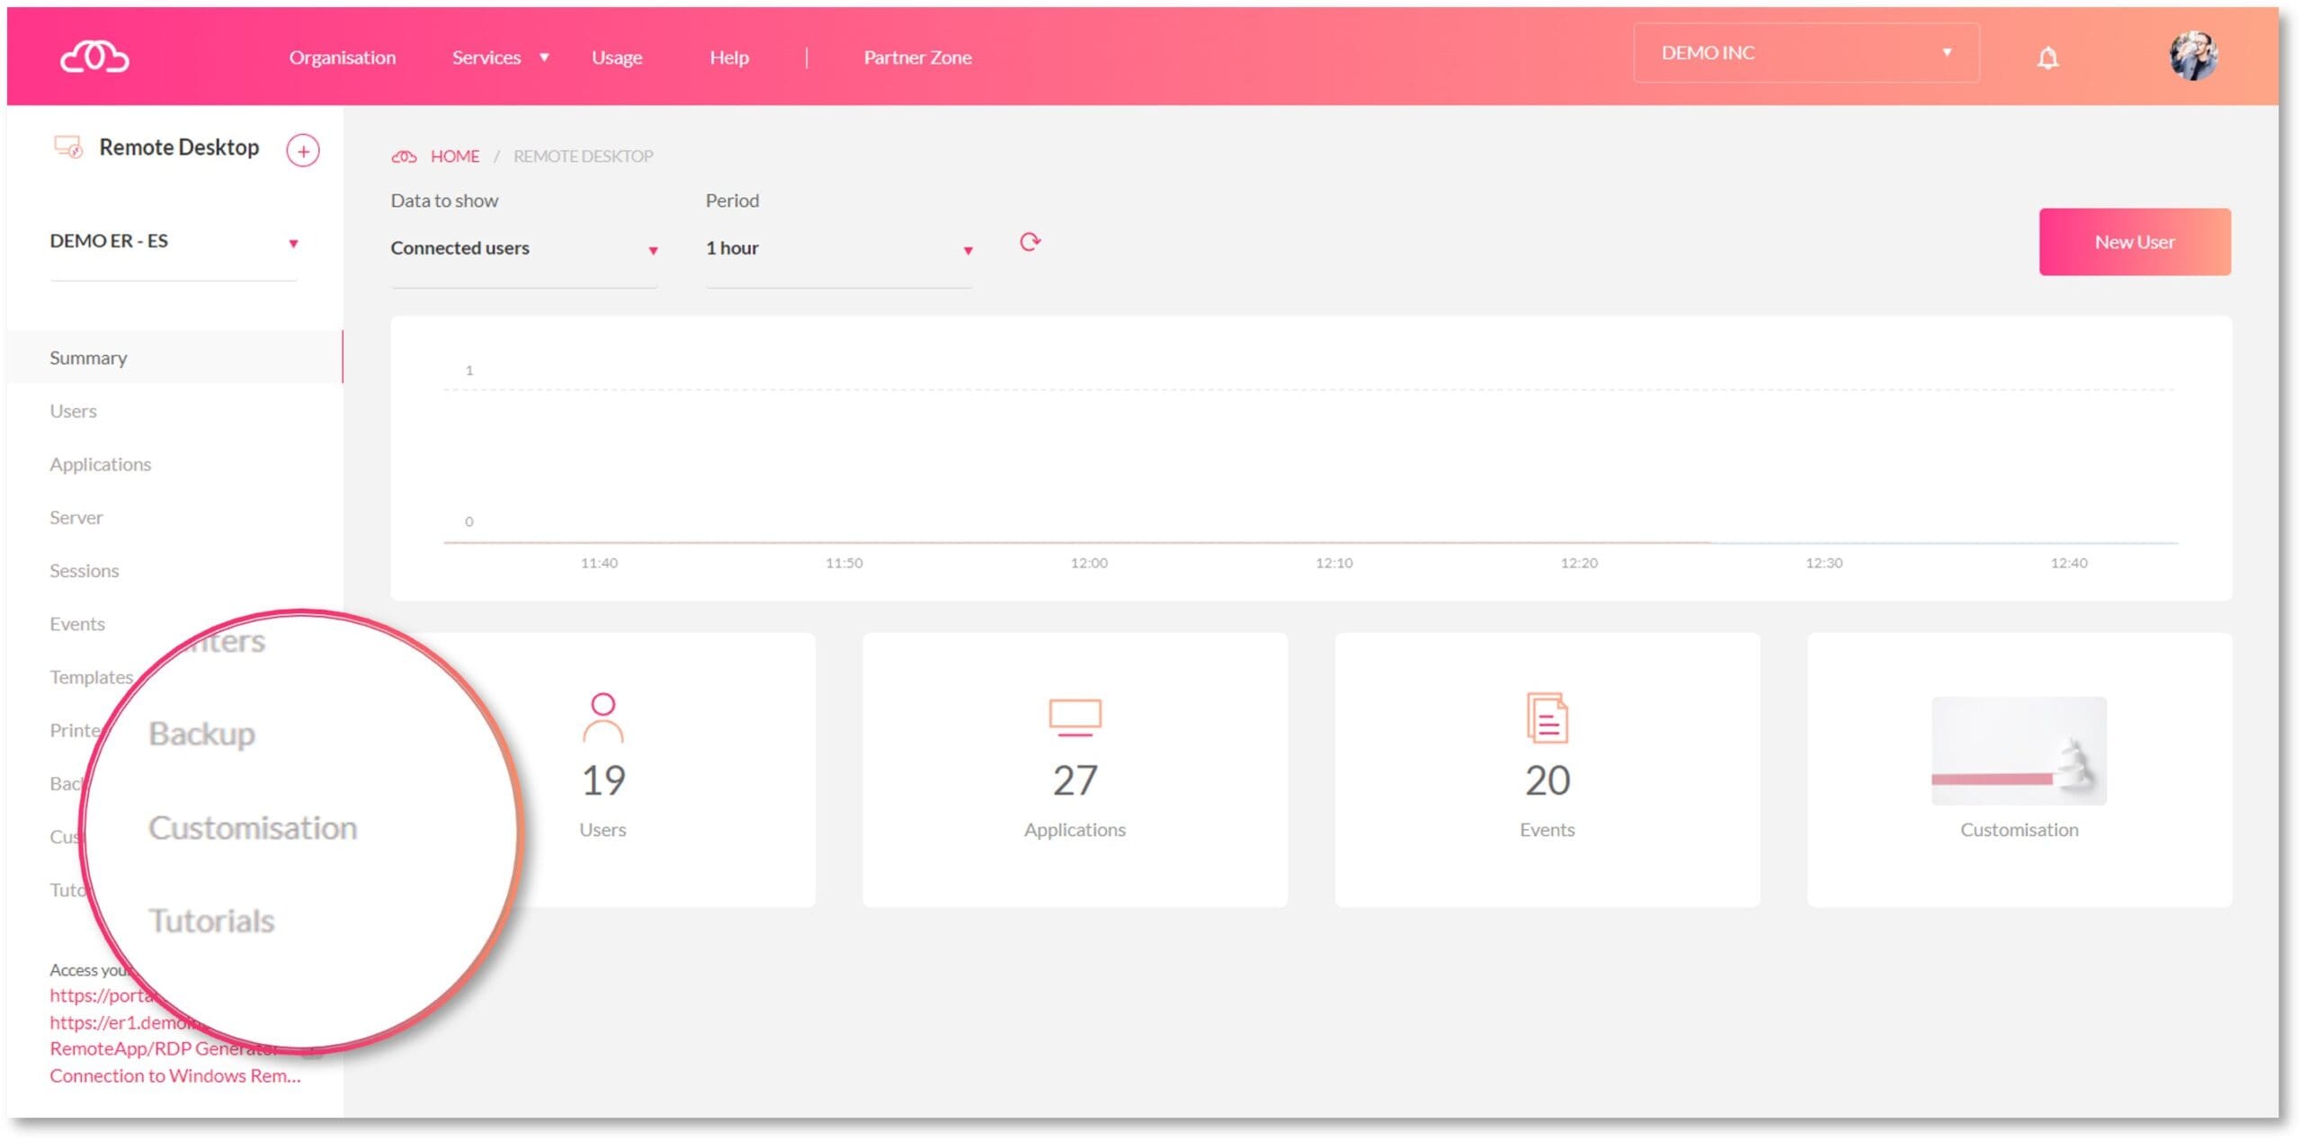
Task: Click the Users icon in summary panel
Action: click(603, 719)
